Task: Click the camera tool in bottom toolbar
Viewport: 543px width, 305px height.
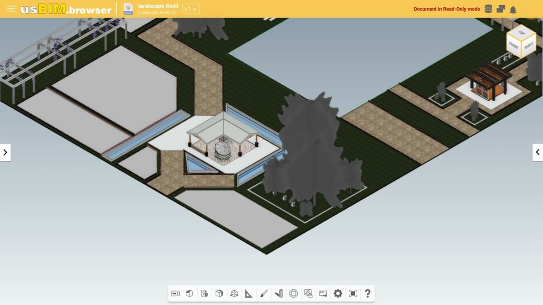Action: [175, 294]
